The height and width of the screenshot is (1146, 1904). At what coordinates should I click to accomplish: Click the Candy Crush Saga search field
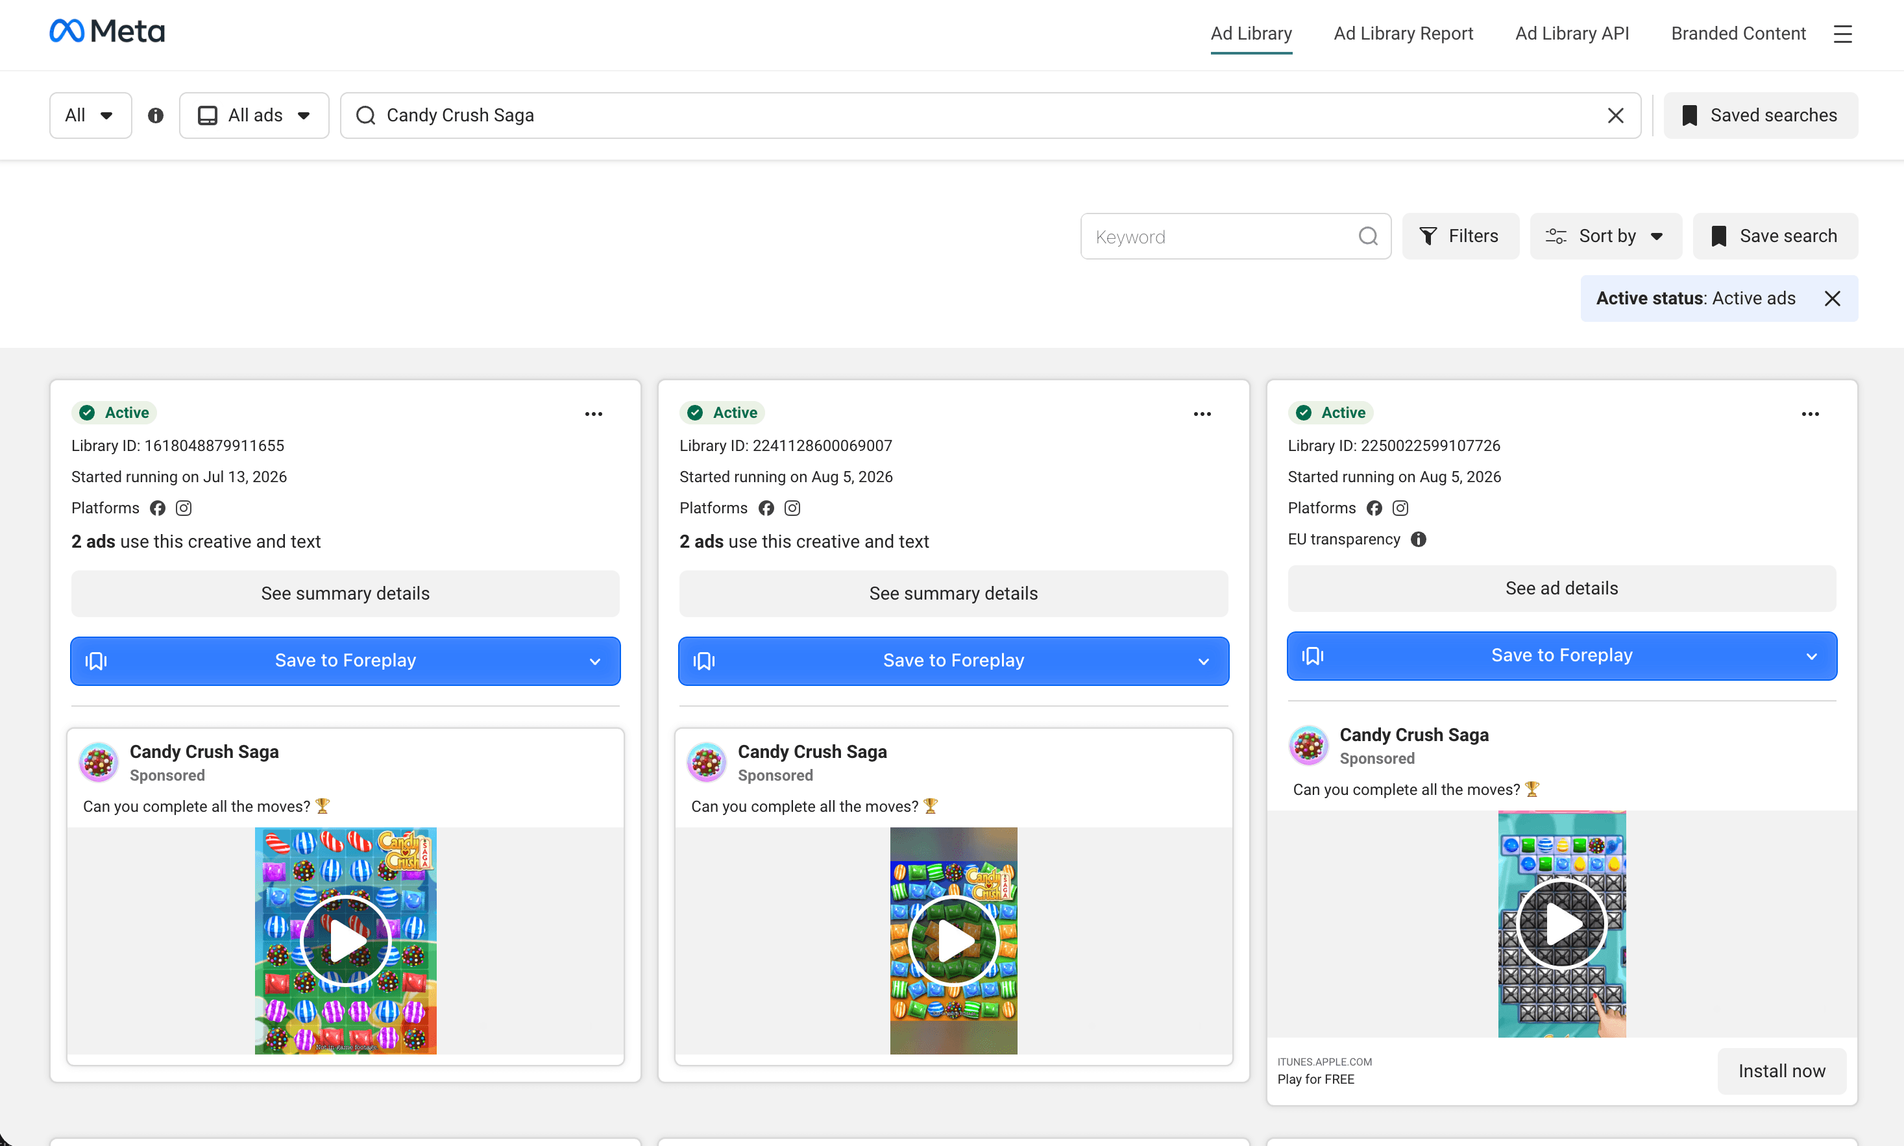(990, 116)
